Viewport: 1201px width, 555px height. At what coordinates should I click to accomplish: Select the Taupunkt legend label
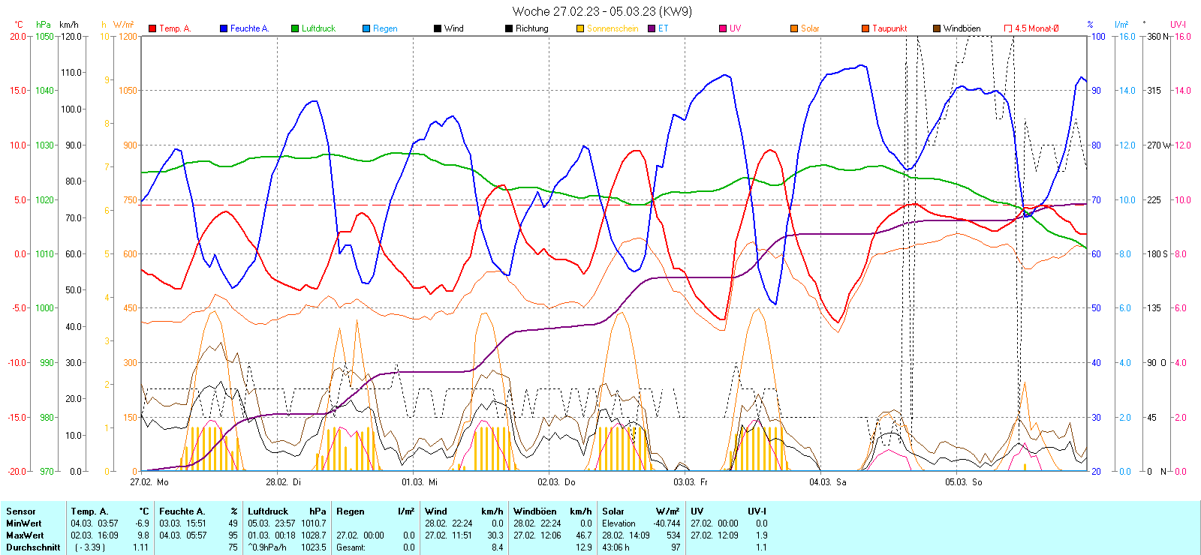coord(889,28)
